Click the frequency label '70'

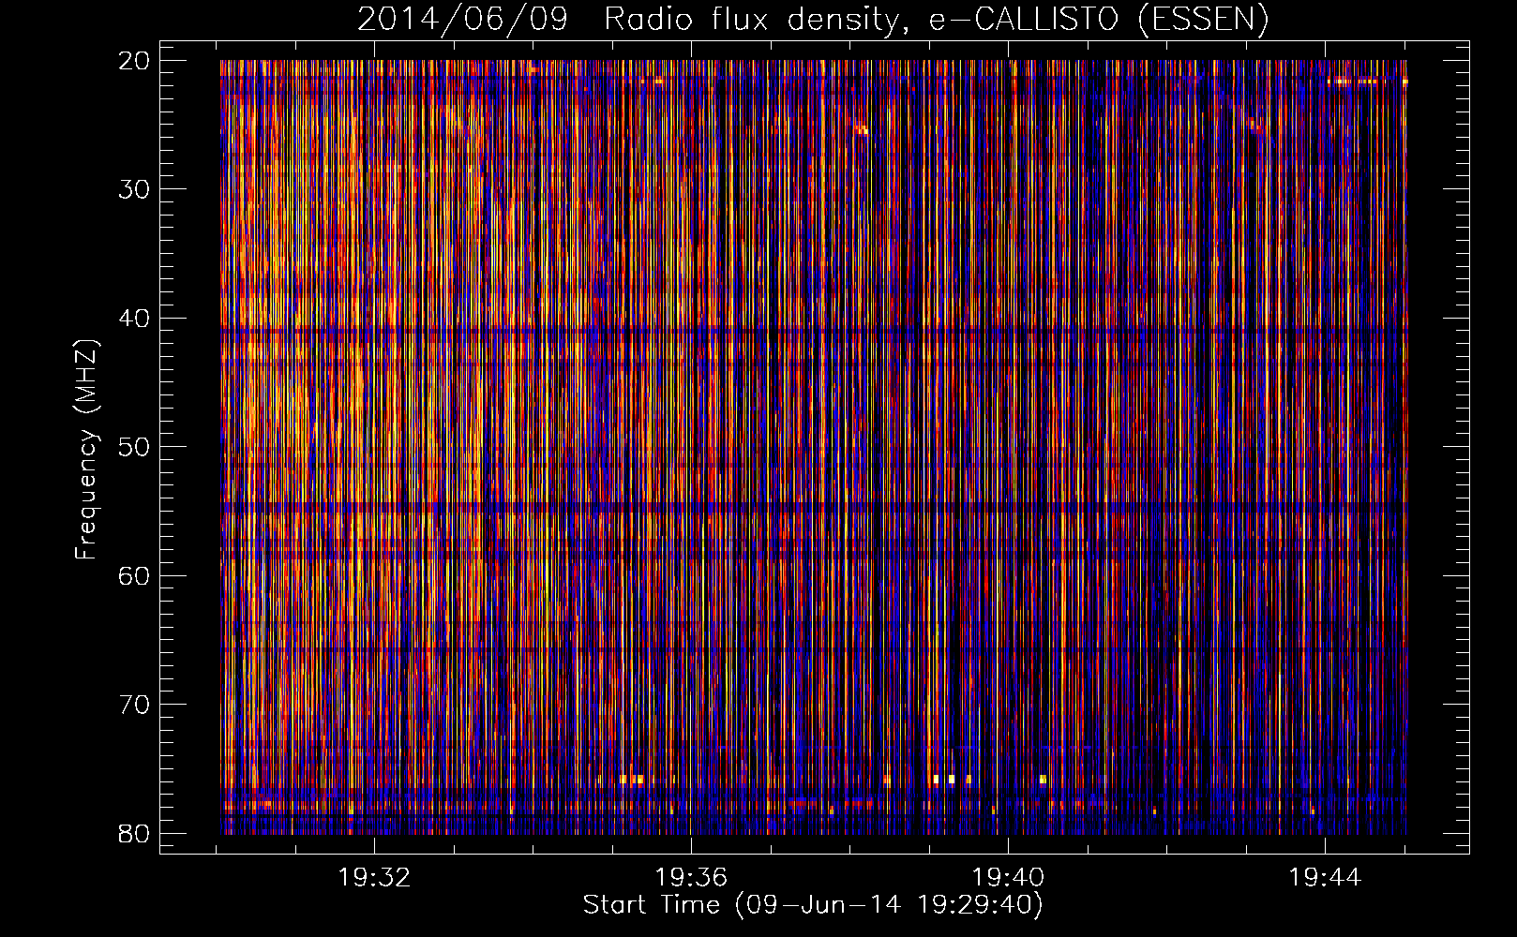tap(134, 705)
